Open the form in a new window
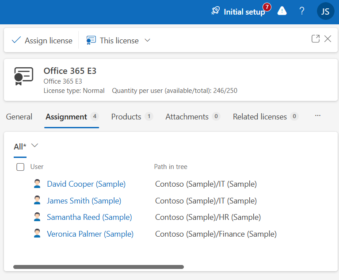Viewport: 339px width, 280px height. point(316,39)
